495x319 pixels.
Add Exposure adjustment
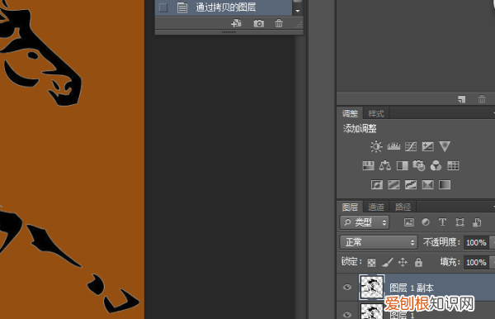pos(427,146)
